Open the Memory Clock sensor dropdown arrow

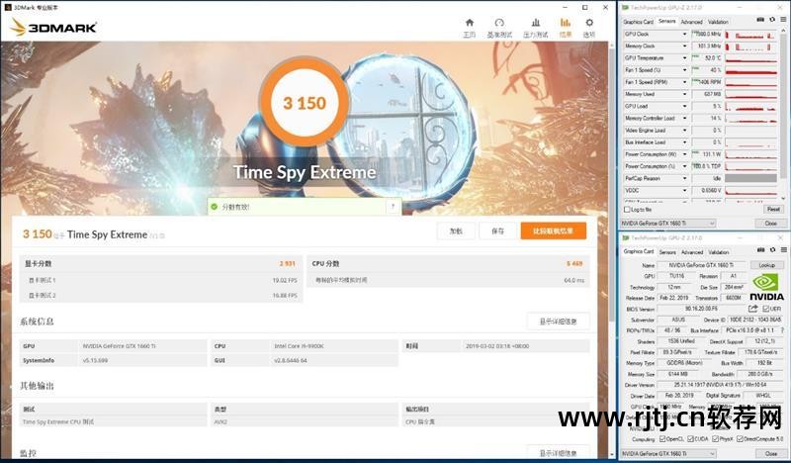[x=684, y=46]
